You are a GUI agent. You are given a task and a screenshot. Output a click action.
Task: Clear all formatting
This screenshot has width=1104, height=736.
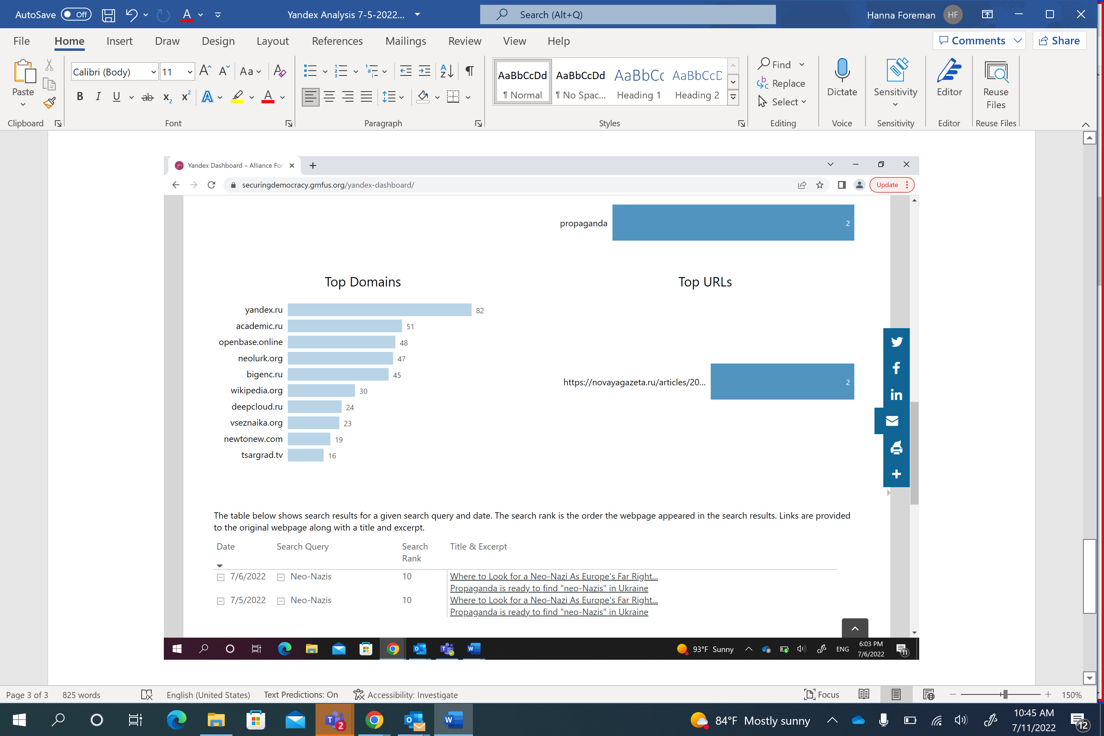pyautogui.click(x=280, y=71)
